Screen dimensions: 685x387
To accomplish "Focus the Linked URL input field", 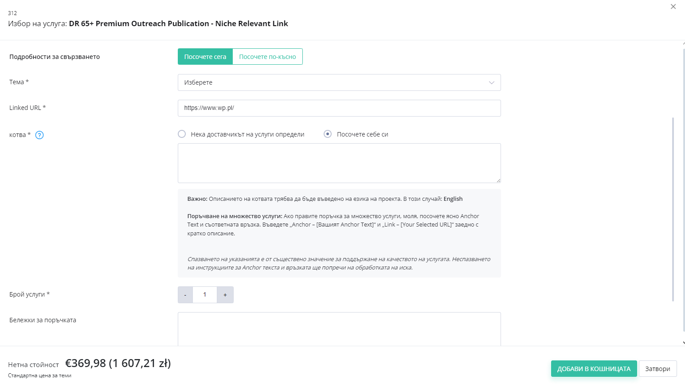I will click(339, 108).
